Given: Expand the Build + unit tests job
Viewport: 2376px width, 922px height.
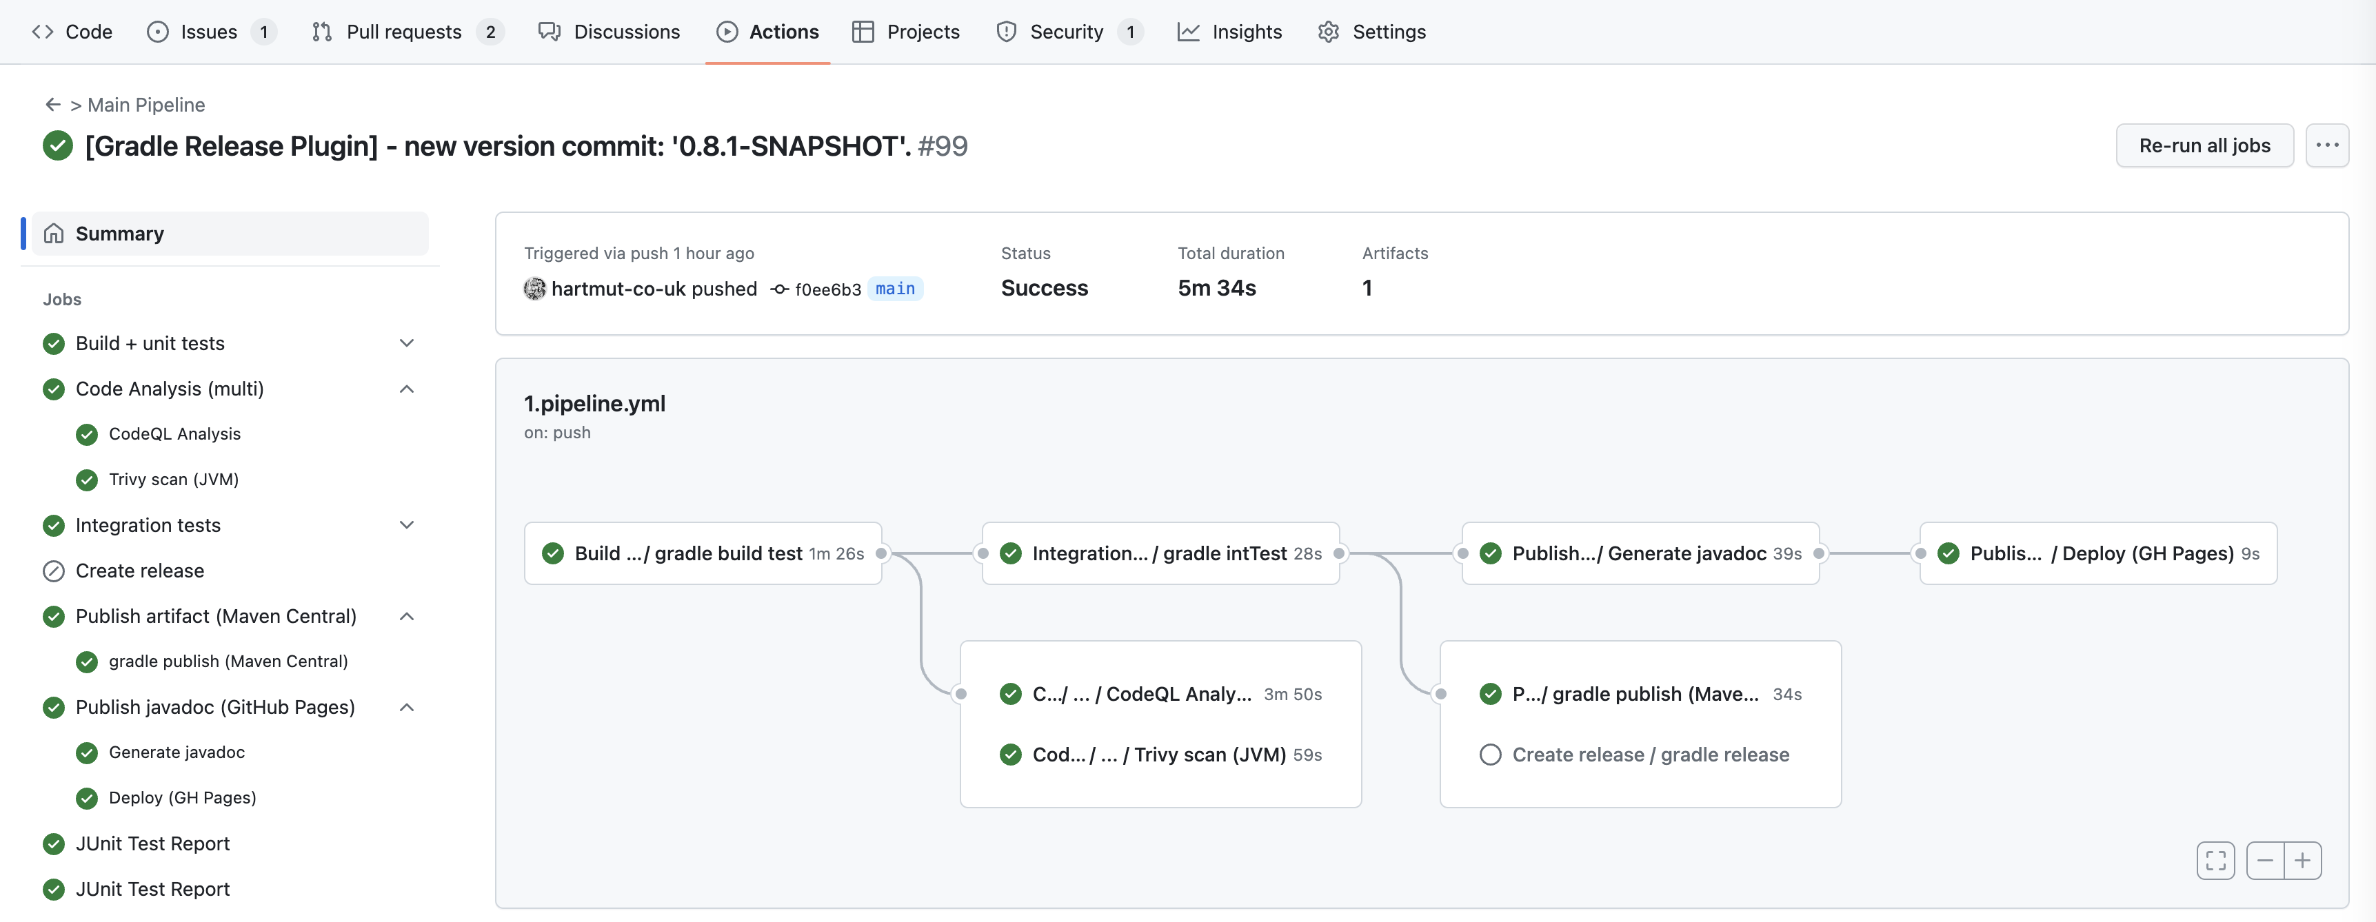Looking at the screenshot, I should 407,343.
